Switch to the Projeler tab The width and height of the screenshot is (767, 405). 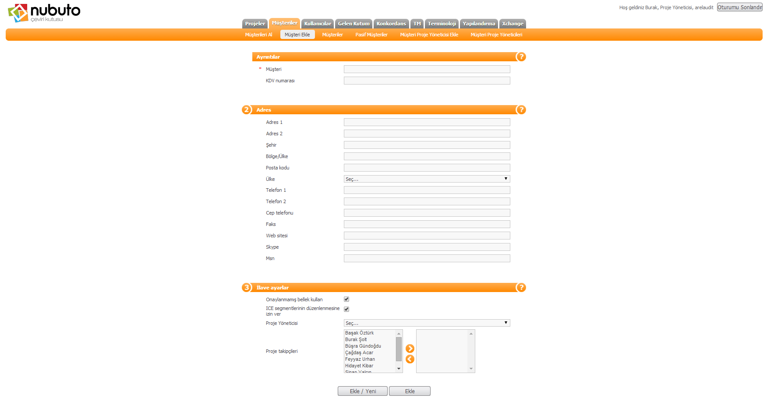click(255, 24)
